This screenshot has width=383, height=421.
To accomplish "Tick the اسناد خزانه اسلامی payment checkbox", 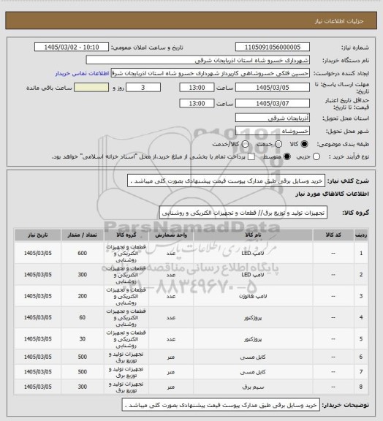I will pos(251,156).
